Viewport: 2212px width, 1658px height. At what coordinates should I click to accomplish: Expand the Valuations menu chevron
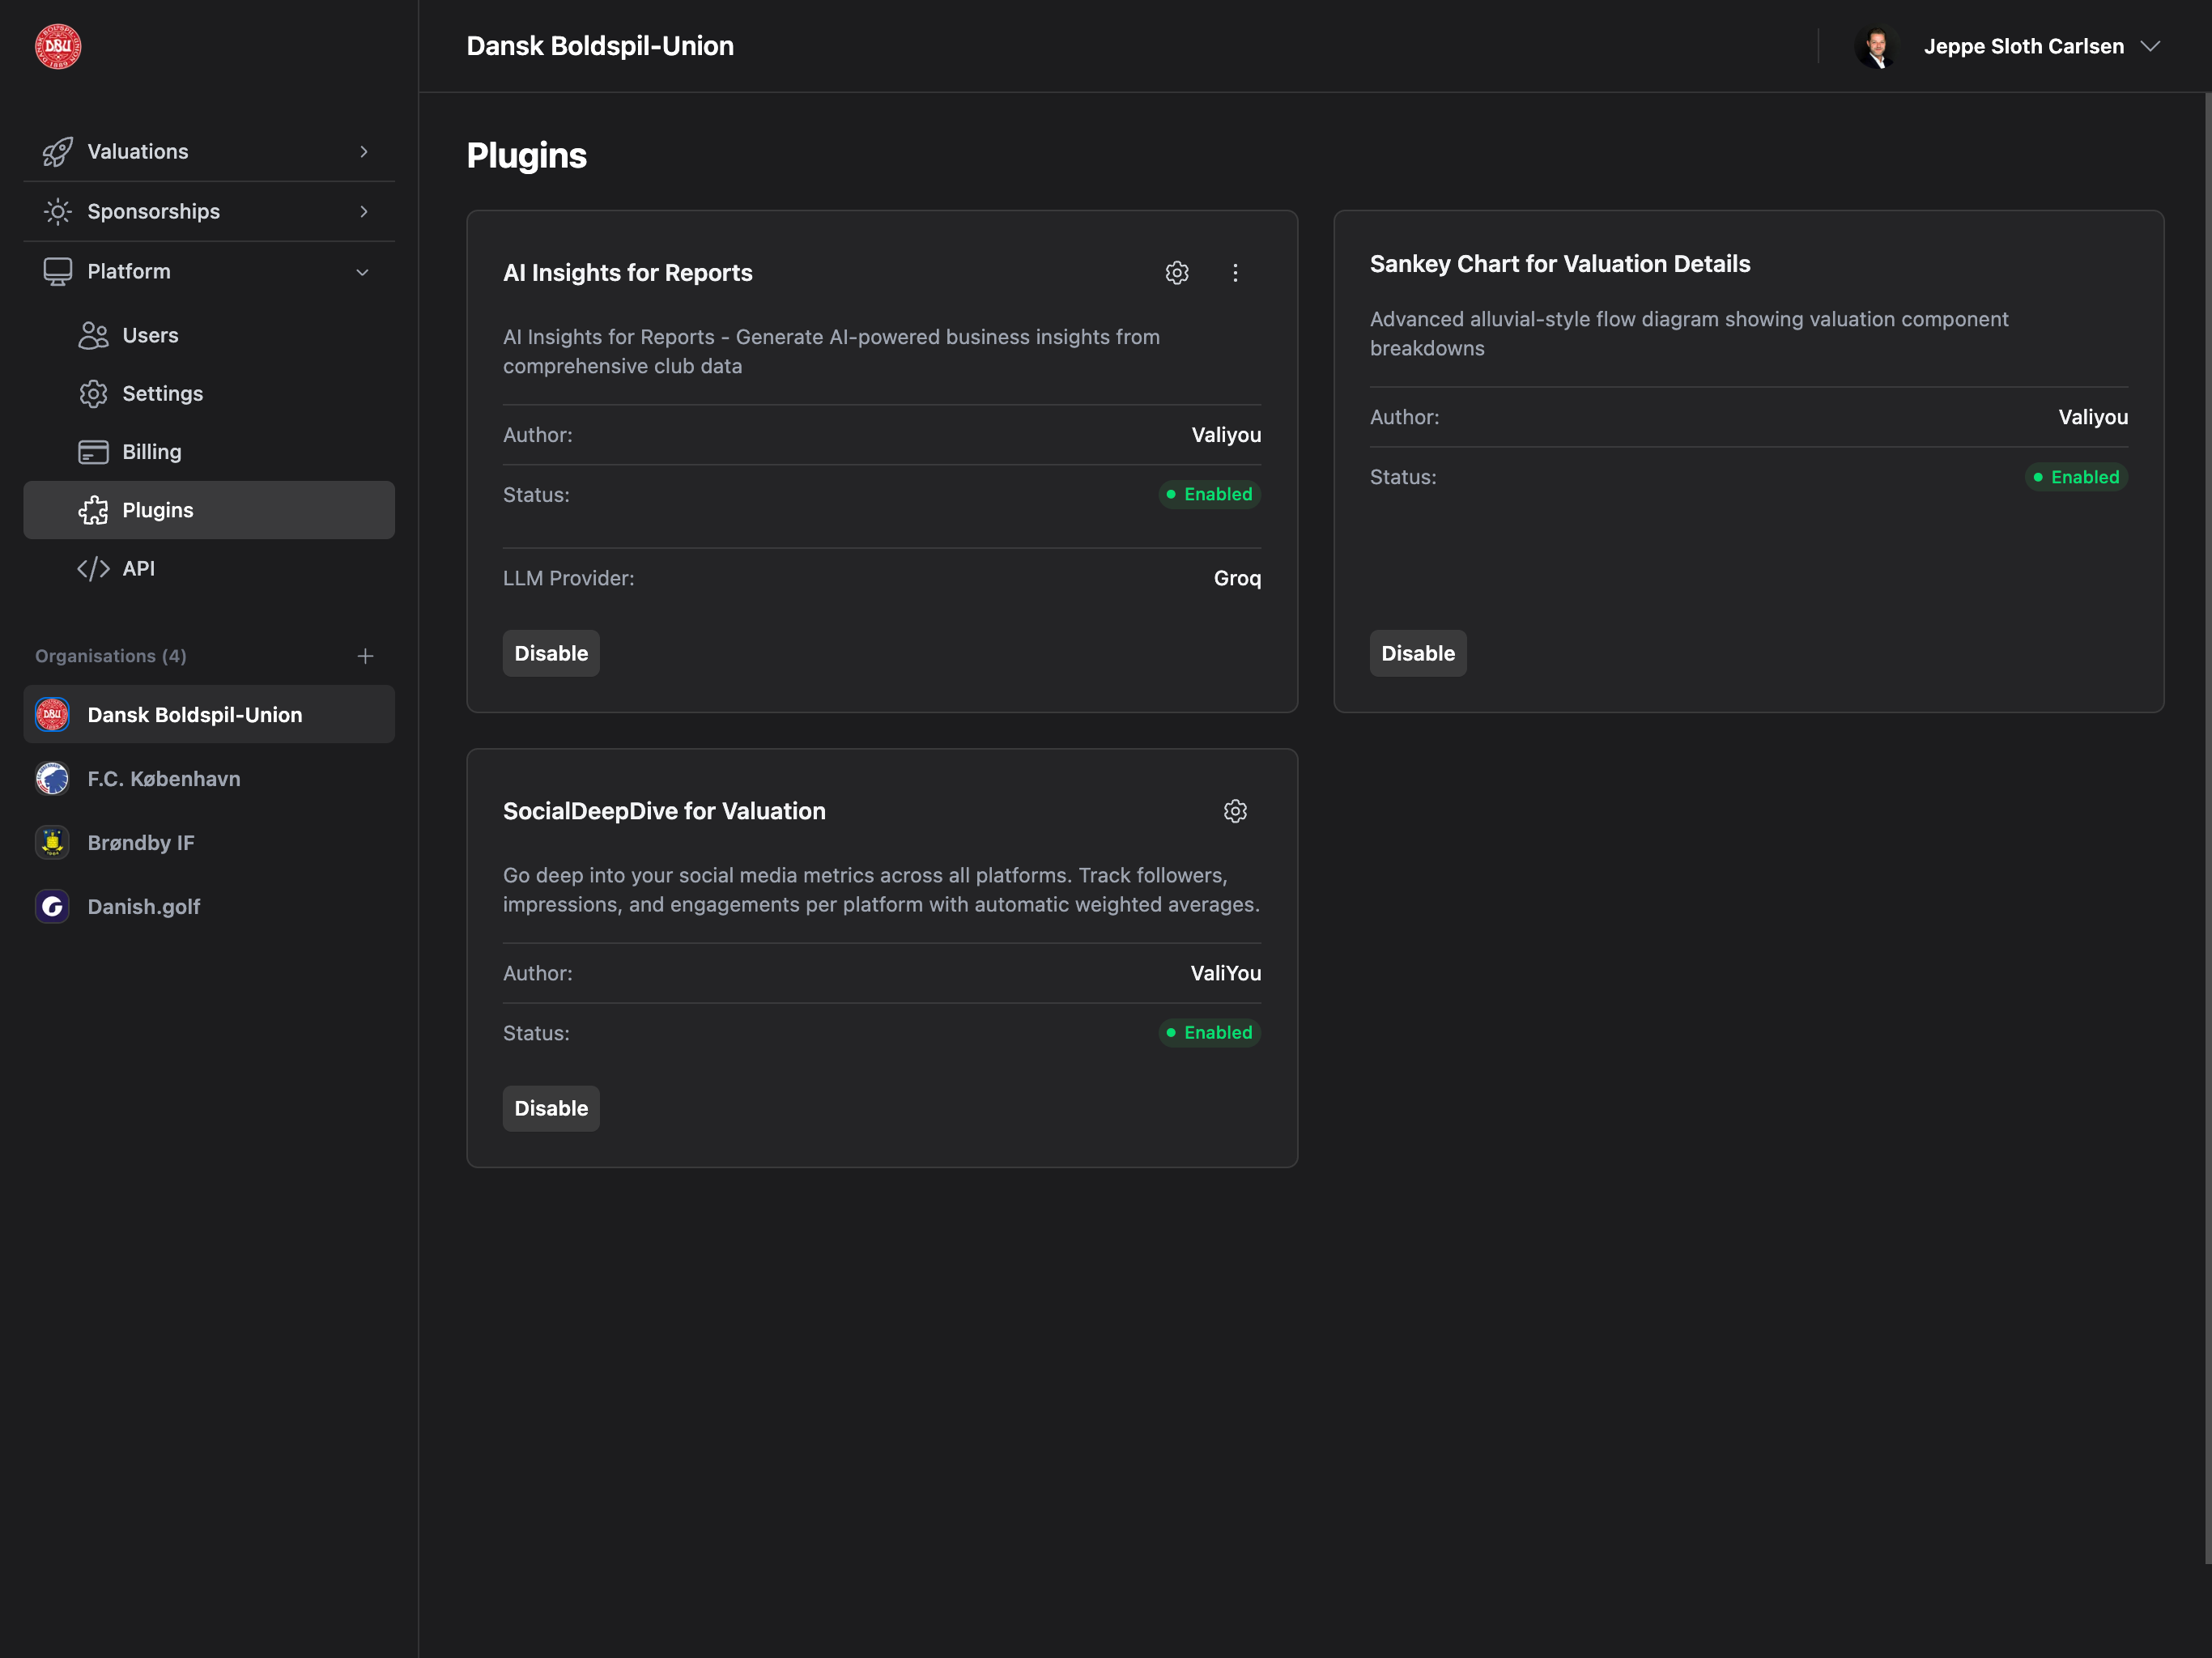[x=364, y=152]
